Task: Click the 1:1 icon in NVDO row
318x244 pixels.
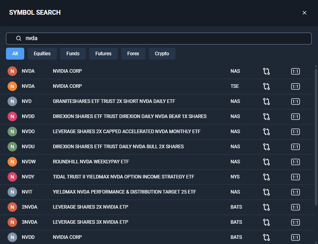Action: 295,132
